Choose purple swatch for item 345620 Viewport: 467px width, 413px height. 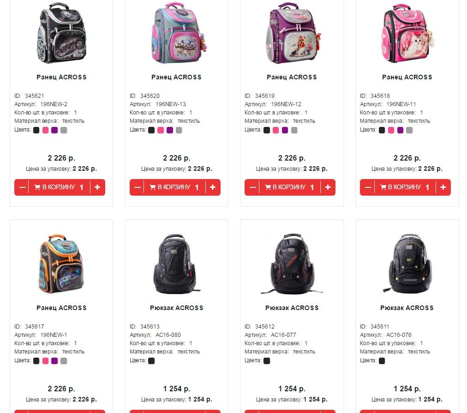point(170,130)
